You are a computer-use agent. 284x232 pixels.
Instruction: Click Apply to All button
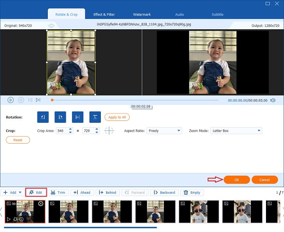117,117
